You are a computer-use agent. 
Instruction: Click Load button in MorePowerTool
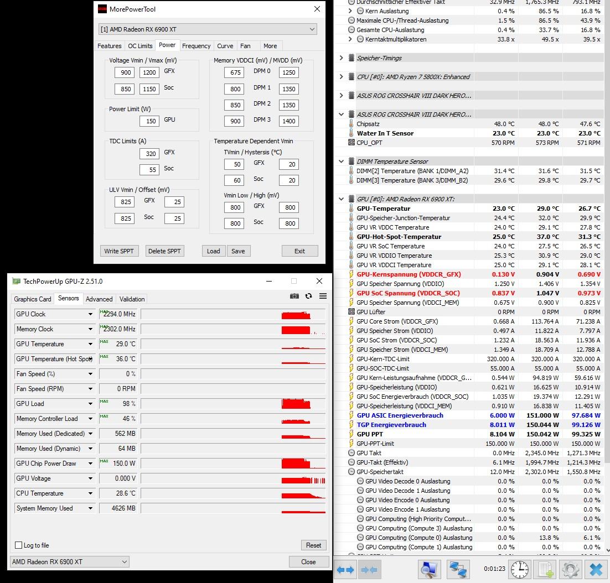pyautogui.click(x=213, y=251)
